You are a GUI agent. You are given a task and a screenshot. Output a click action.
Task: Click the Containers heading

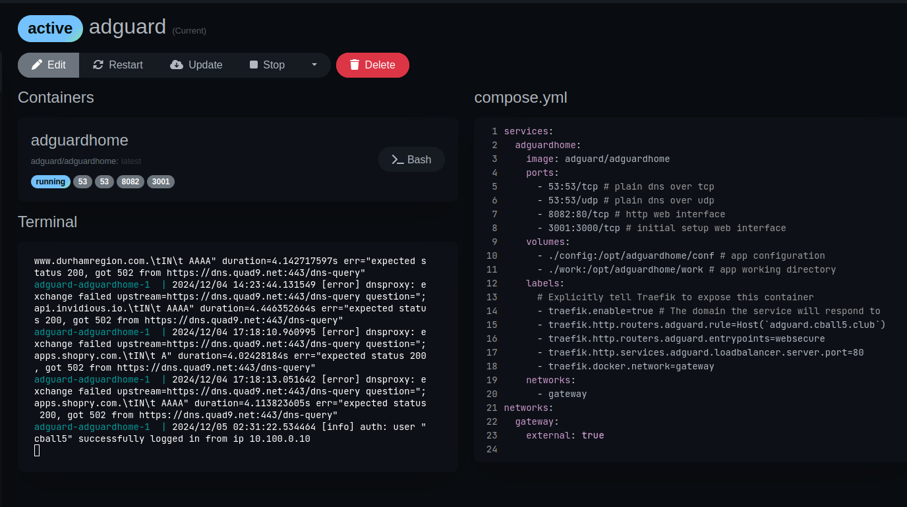[x=56, y=97]
